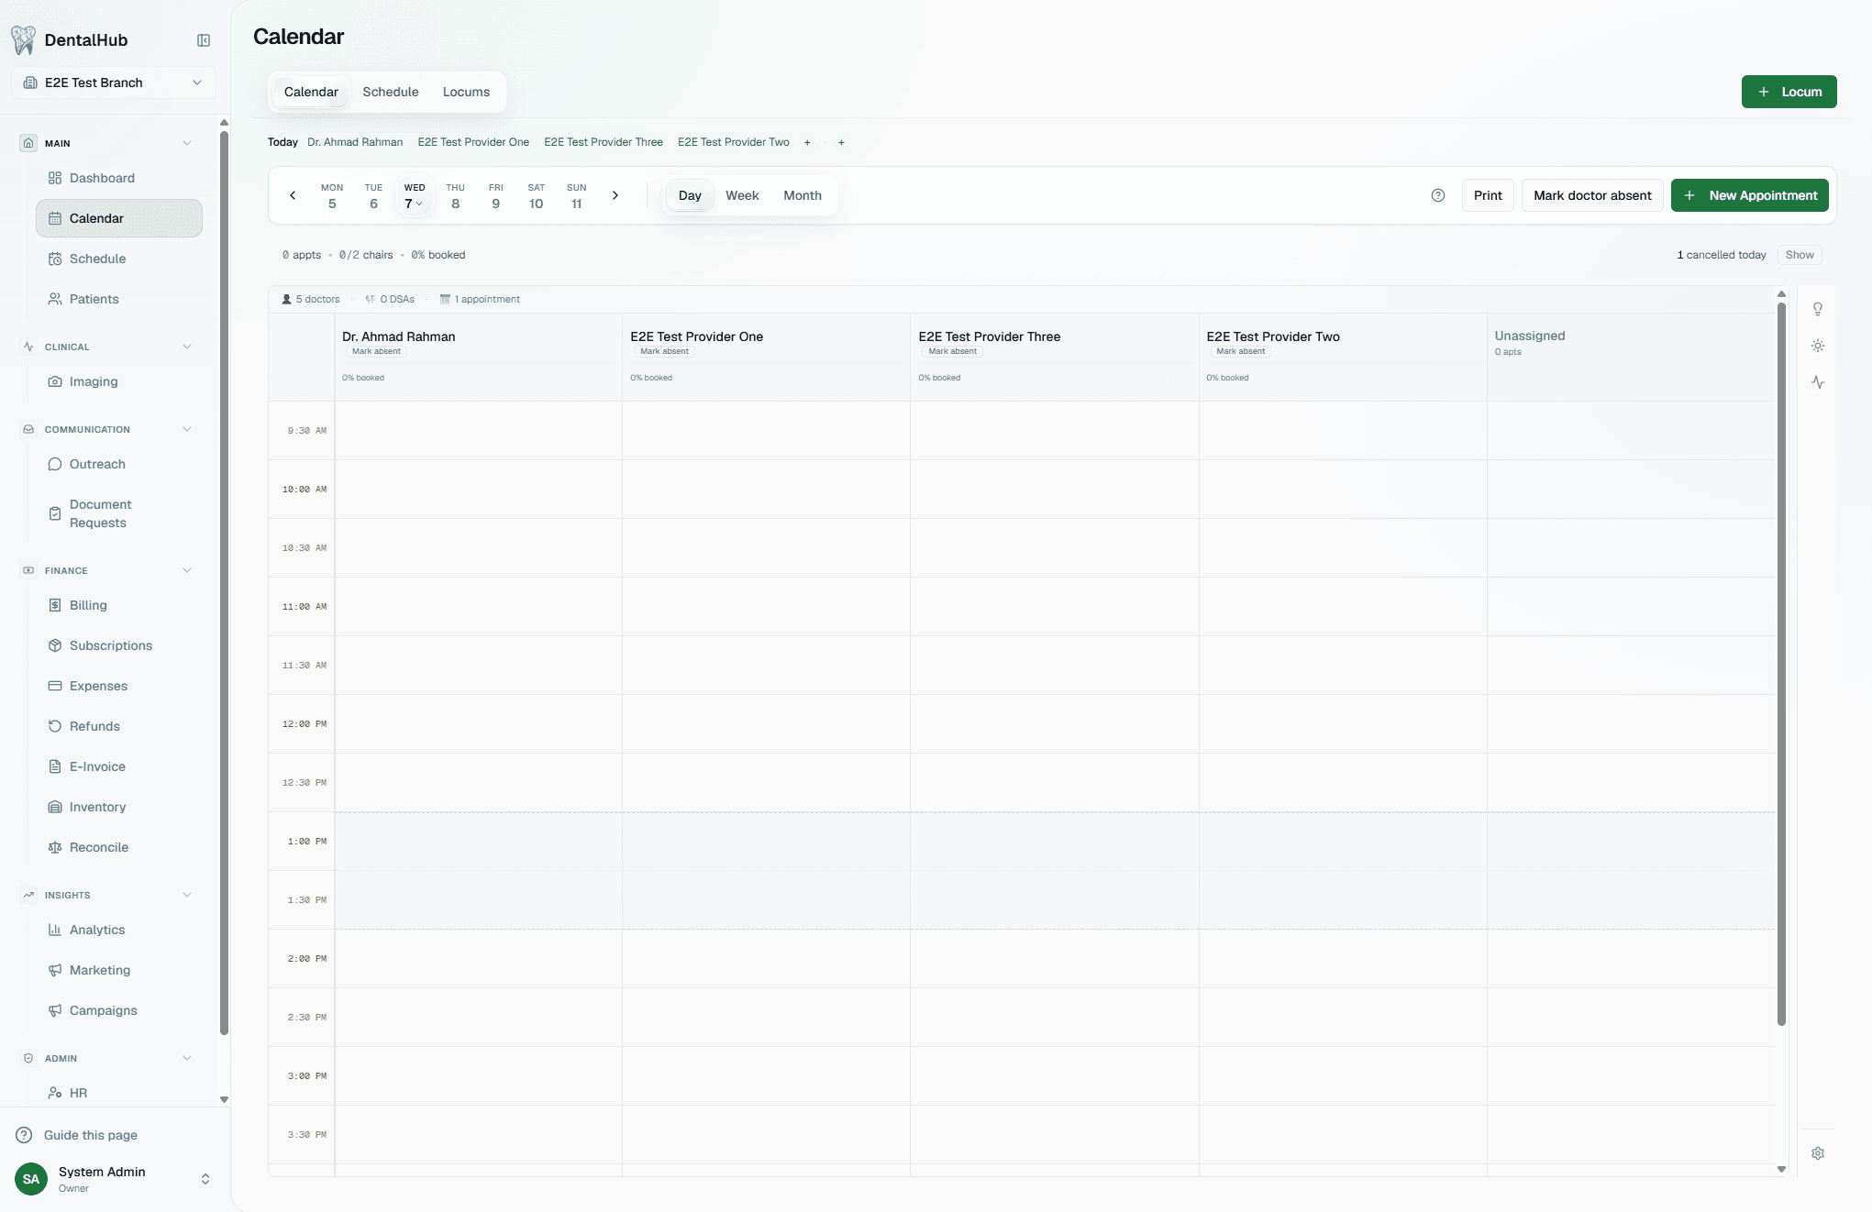Open Schedule in the sidebar

click(119, 259)
